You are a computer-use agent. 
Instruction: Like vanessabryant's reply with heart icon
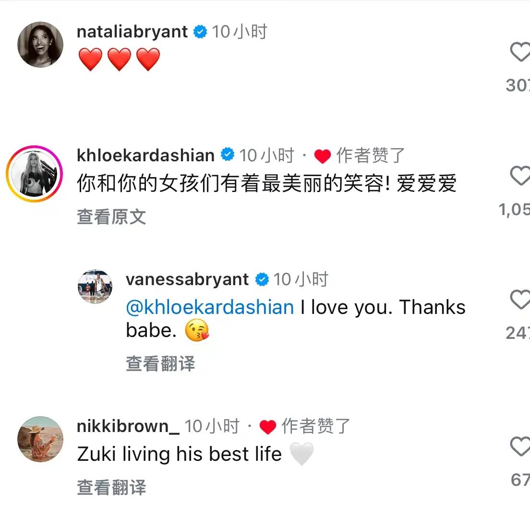coord(520,299)
